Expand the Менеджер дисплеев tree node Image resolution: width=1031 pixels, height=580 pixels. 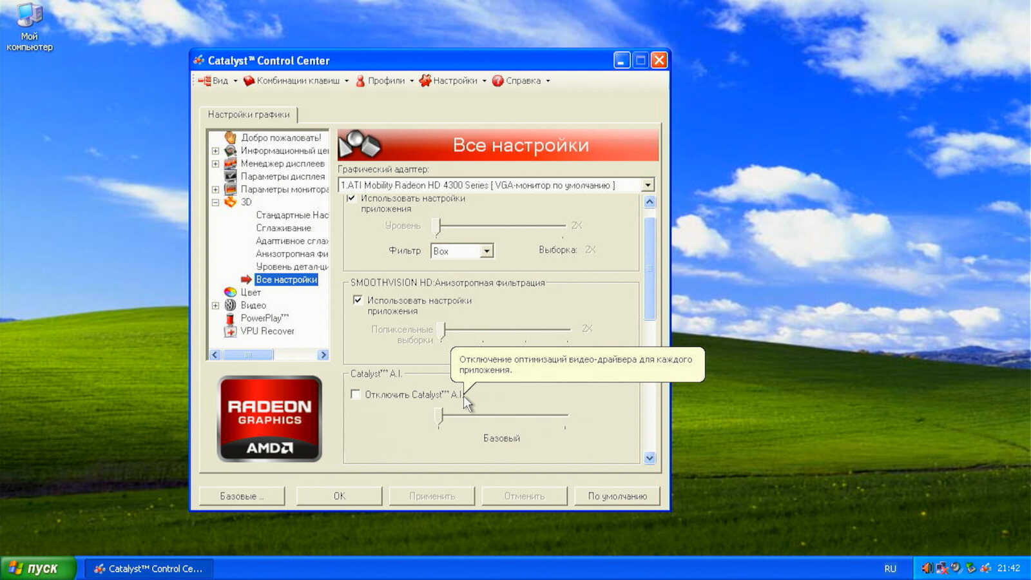[215, 164]
